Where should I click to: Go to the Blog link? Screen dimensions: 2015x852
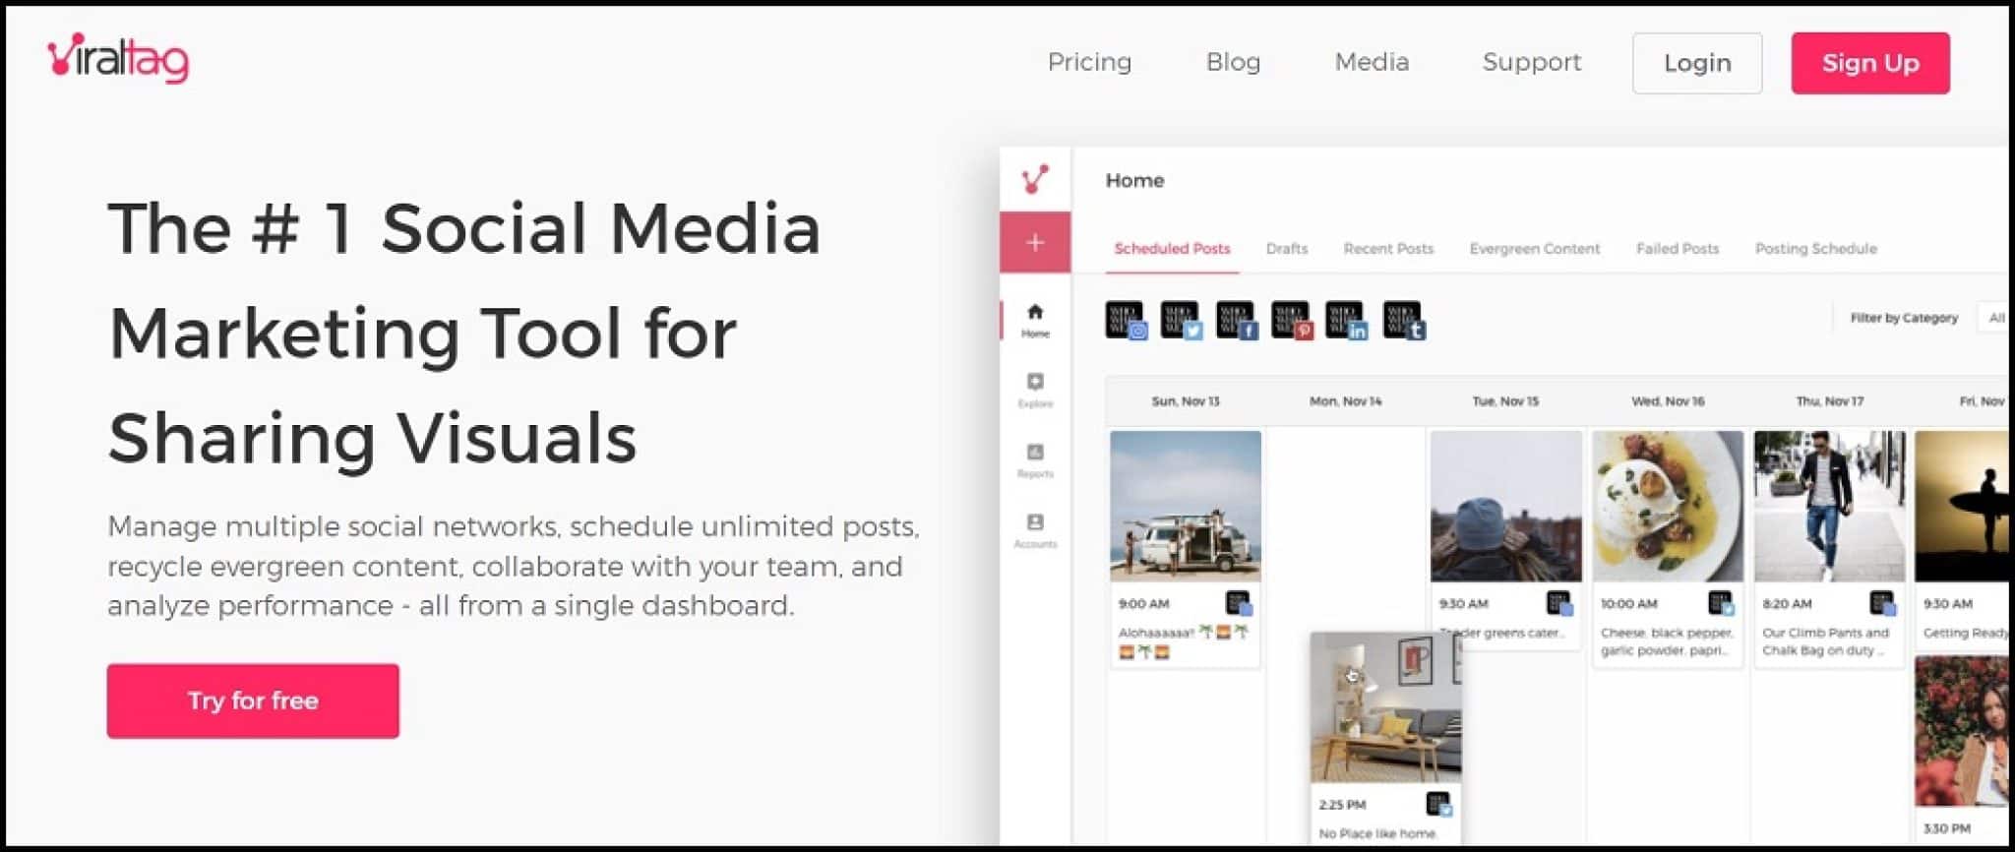coord(1233,62)
